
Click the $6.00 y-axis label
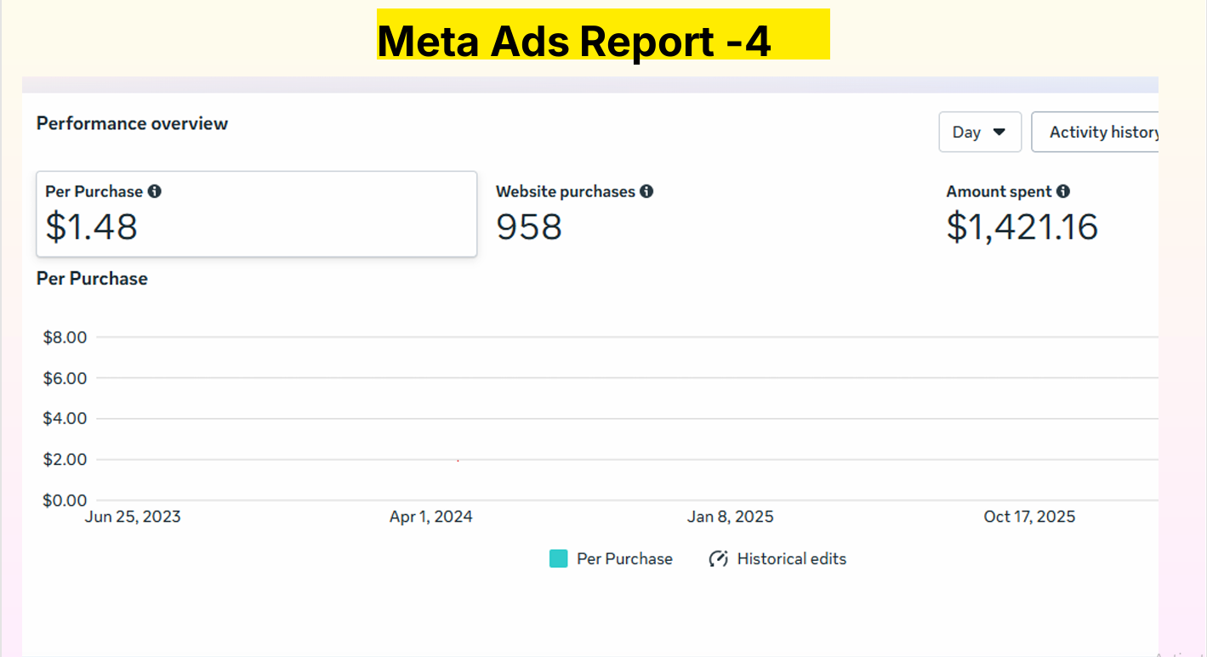[x=65, y=378]
